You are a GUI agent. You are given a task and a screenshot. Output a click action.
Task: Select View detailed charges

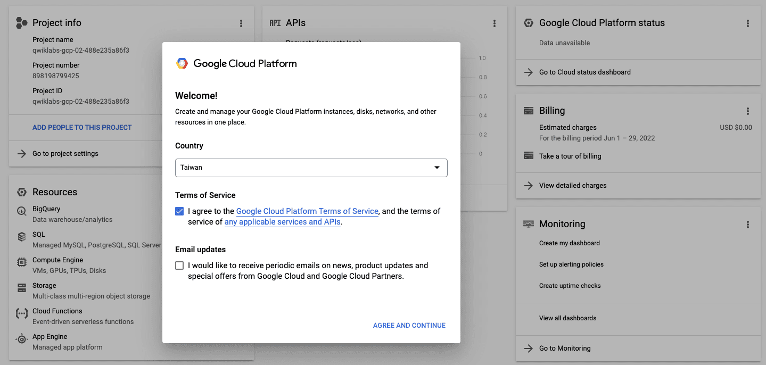pyautogui.click(x=573, y=186)
